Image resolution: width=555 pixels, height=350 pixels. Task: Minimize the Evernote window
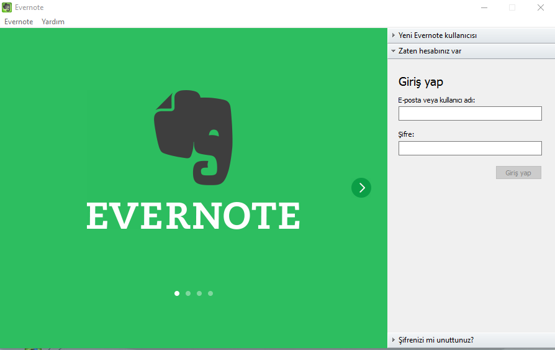(484, 7)
